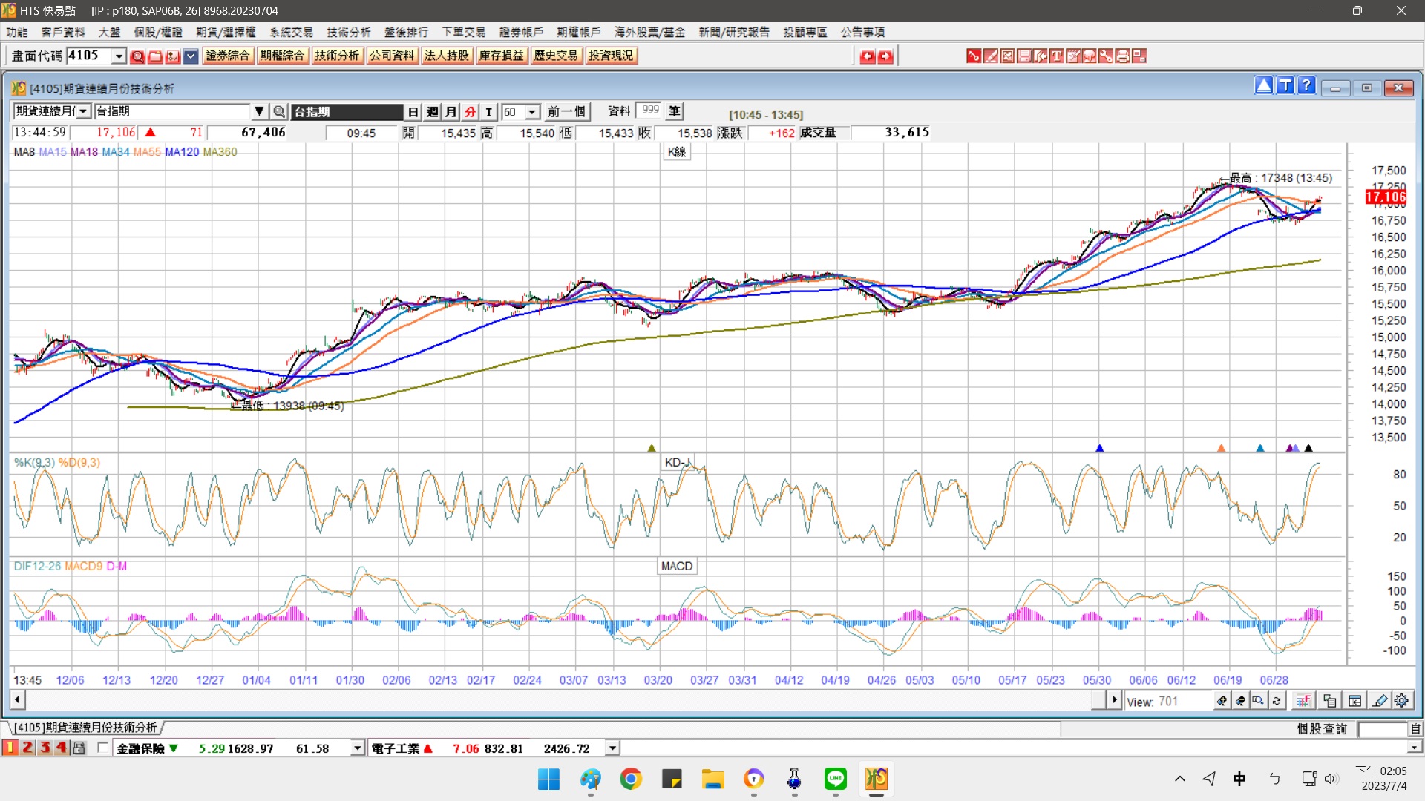Expand the 期貨連續月 type dropdown
This screenshot has width=1425, height=801.
pyautogui.click(x=84, y=112)
